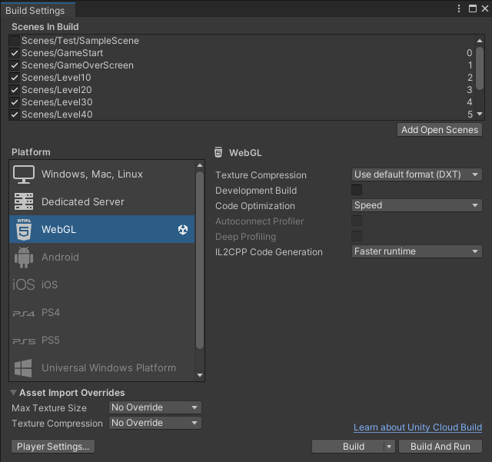Open the Max Texture Size override dropdown
Image resolution: width=492 pixels, height=462 pixels.
point(155,407)
